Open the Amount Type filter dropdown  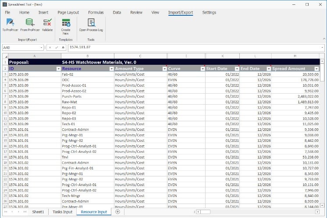click(164, 69)
